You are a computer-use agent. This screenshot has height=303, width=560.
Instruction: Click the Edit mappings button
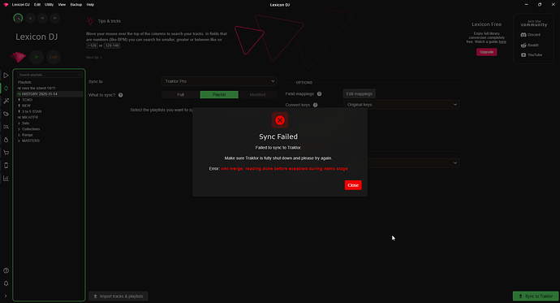point(360,94)
